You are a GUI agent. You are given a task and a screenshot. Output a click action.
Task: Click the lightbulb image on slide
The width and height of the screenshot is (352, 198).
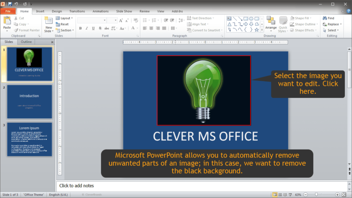[204, 90]
